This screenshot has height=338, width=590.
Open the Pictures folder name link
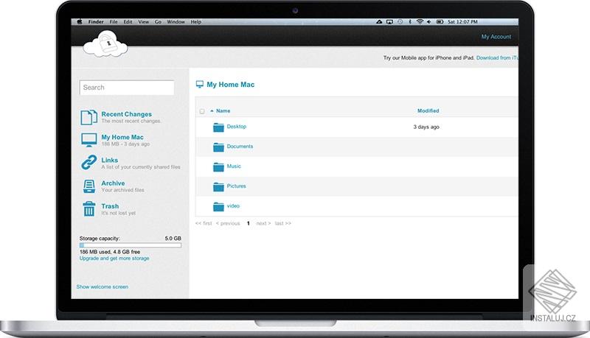[x=236, y=186]
